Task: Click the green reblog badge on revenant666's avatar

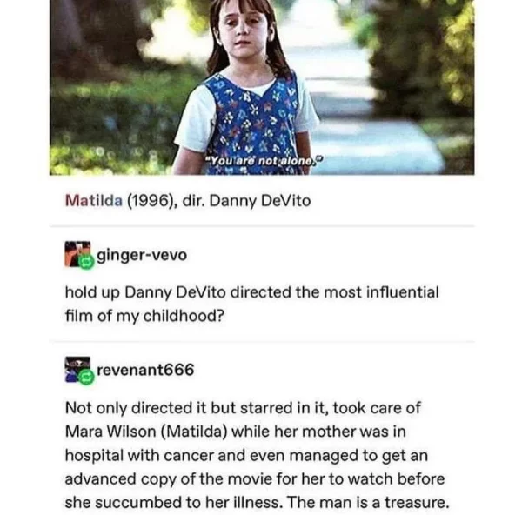Action: 86,378
